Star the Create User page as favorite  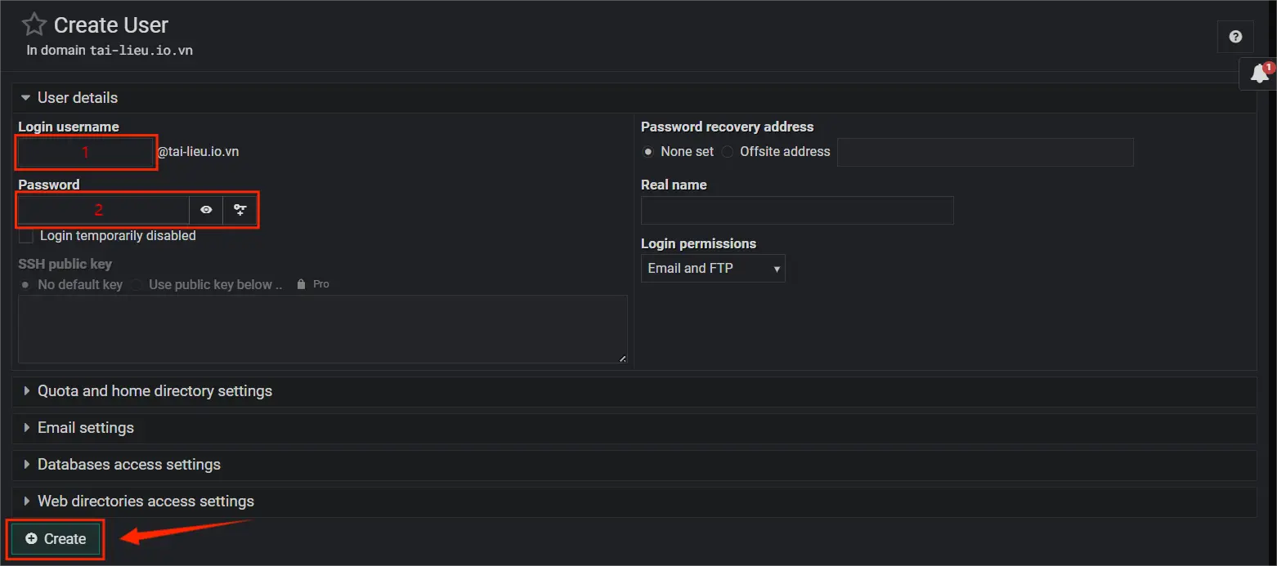pos(33,24)
